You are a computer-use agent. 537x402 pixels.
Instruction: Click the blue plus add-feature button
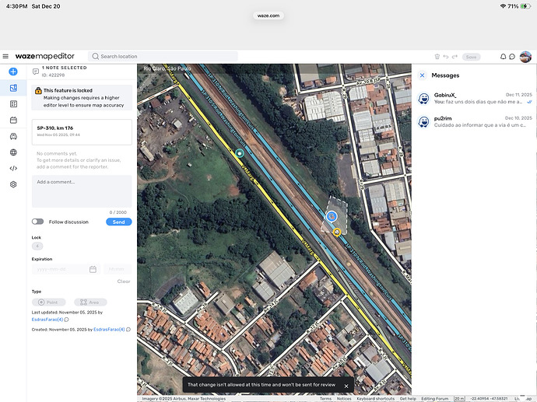coord(13,72)
